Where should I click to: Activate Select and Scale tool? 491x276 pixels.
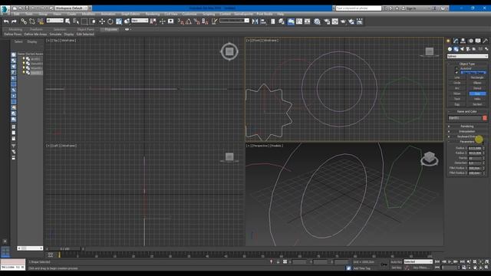click(119, 21)
